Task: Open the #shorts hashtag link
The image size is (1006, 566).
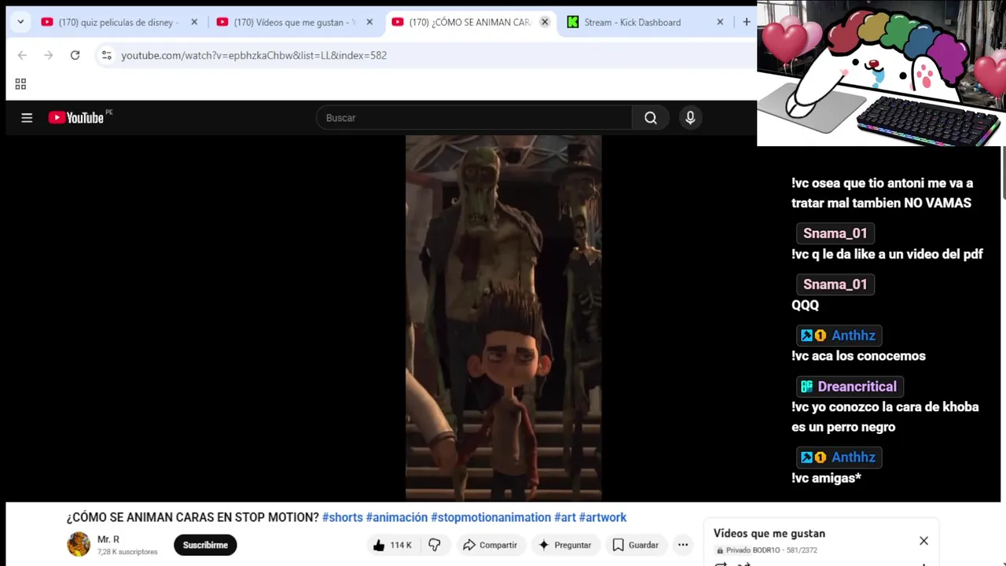Action: point(343,517)
